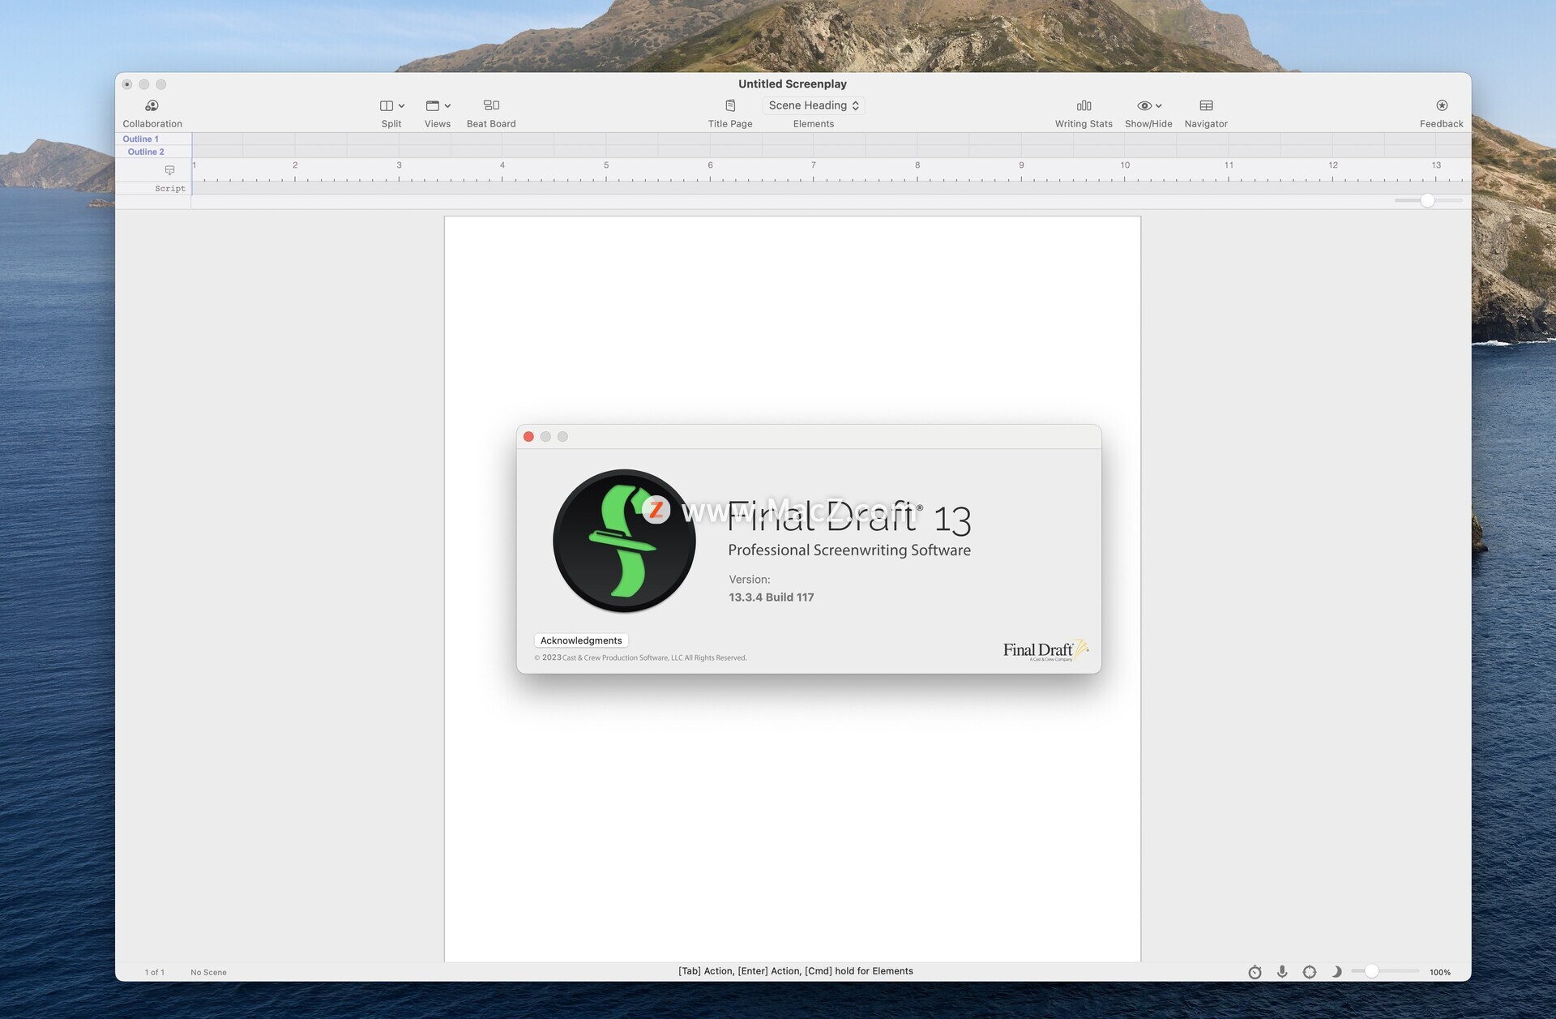
Task: Click the Acknowledgments button
Action: coord(581,640)
